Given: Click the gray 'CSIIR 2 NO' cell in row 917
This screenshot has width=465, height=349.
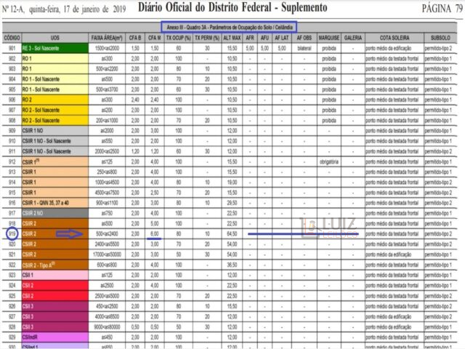Looking at the screenshot, I should coord(55,213).
